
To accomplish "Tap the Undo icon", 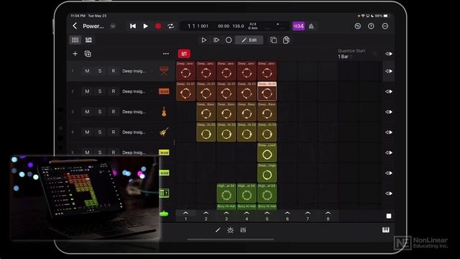I will click(x=358, y=26).
